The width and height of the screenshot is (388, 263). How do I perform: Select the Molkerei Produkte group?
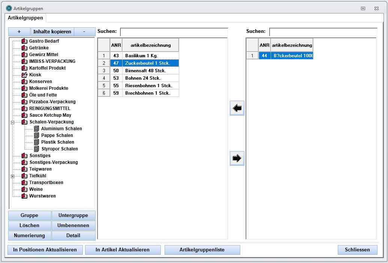(48, 88)
